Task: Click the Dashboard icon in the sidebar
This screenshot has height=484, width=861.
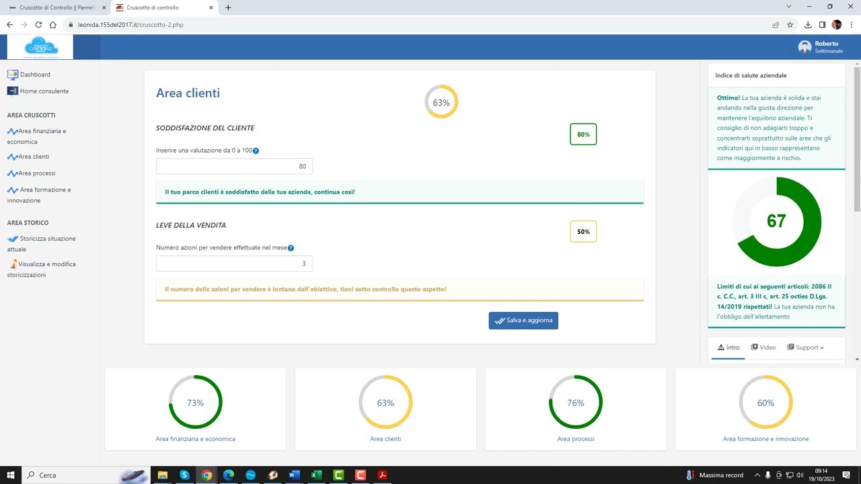Action: 12,75
